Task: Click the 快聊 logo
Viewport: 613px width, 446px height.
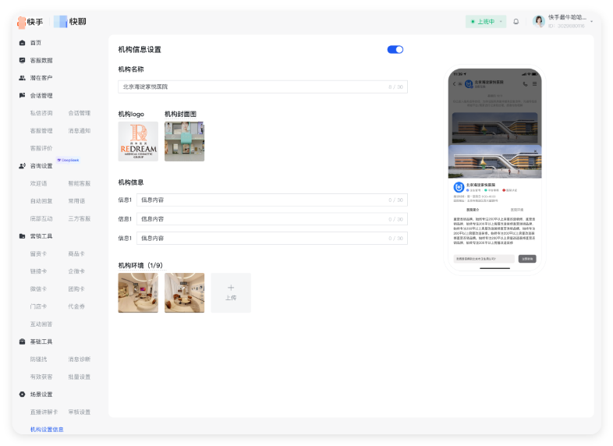Action: point(70,22)
